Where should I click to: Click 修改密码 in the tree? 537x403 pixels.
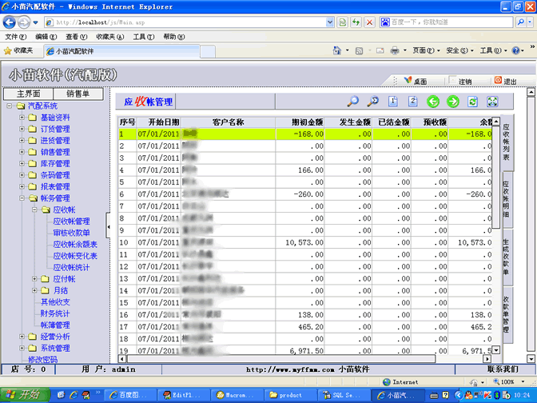[43, 360]
